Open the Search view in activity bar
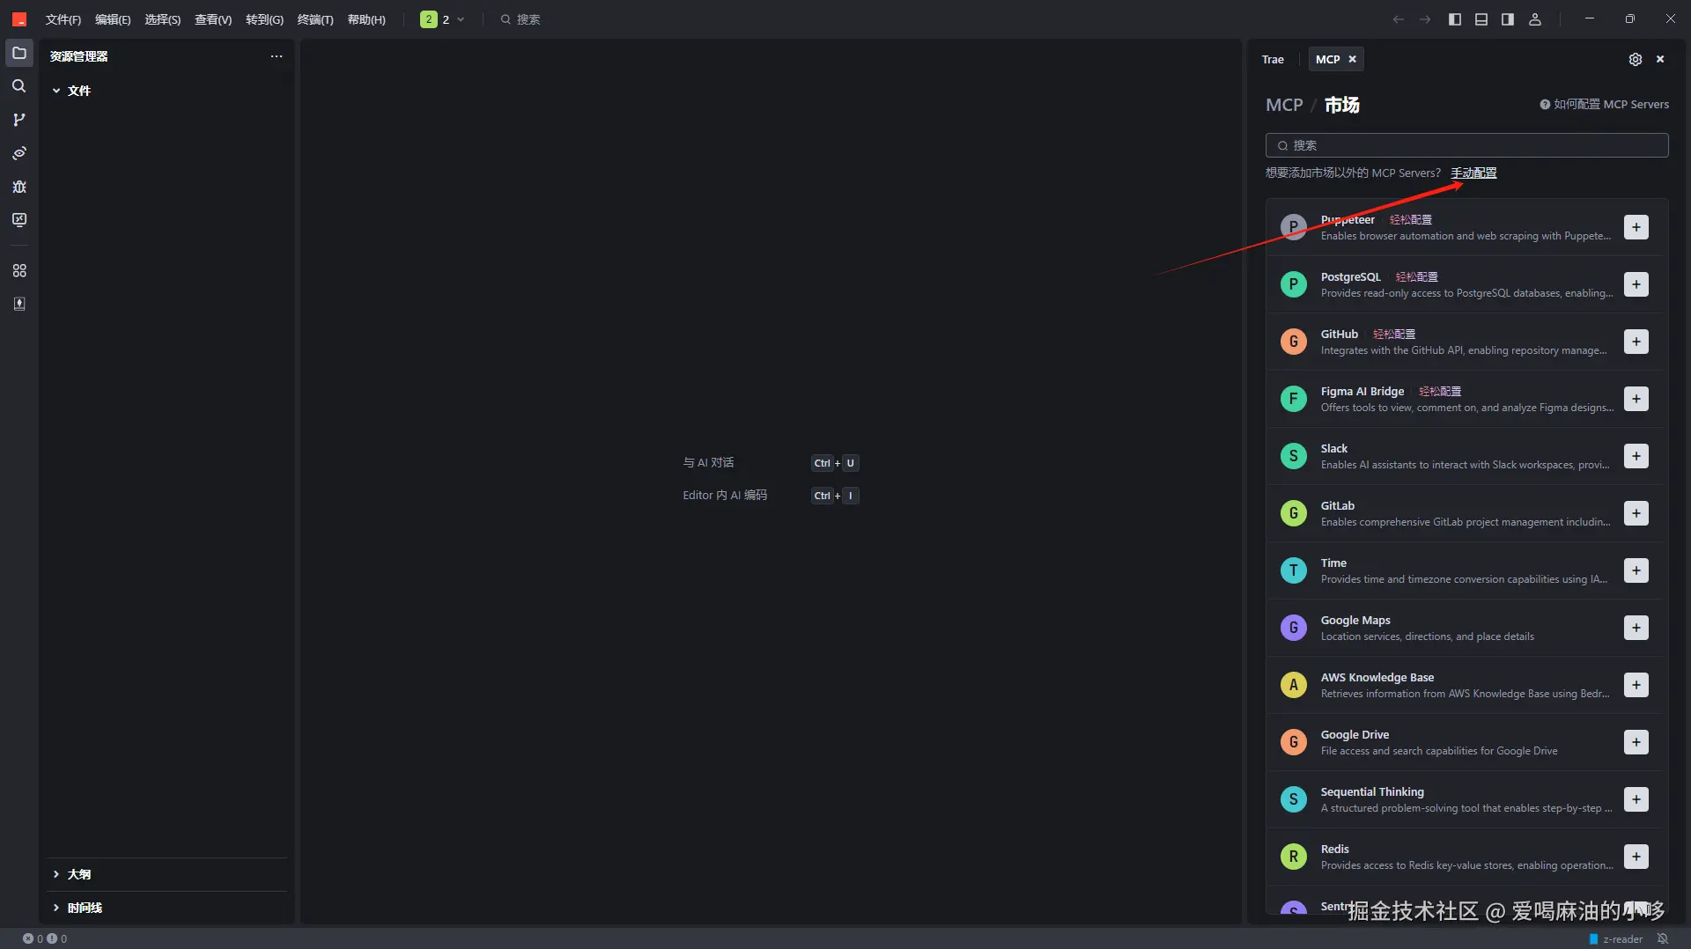The image size is (1691, 949). (19, 86)
